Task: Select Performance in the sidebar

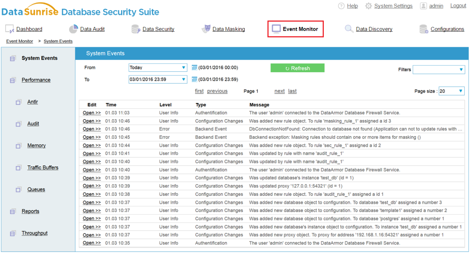Action: tap(36, 80)
